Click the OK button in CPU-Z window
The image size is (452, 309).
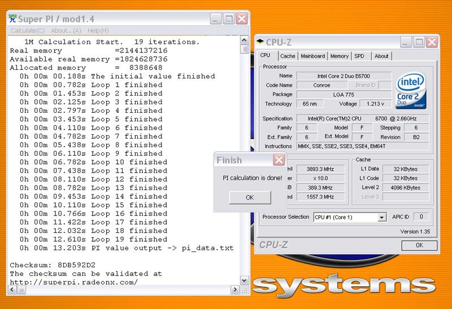click(x=419, y=245)
